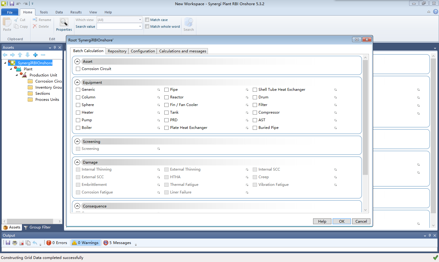Switch to the Configuration tab
This screenshot has width=439, height=262.
click(143, 51)
